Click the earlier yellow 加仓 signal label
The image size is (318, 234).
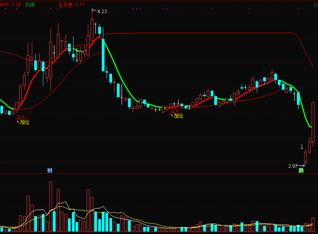[25, 122]
